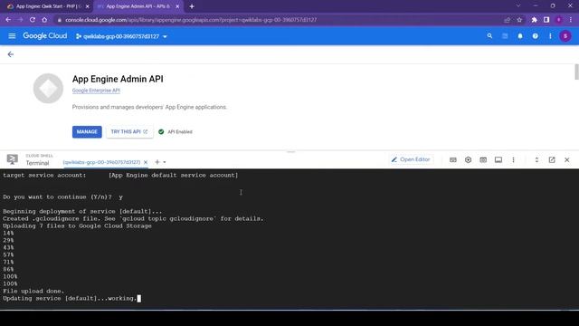The width and height of the screenshot is (579, 326).
Task: Toggle Cloud Shell on-screen keyboard
Action: click(x=452, y=159)
